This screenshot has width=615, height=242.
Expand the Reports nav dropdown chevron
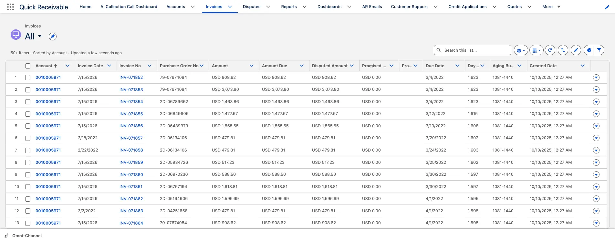coord(305,7)
